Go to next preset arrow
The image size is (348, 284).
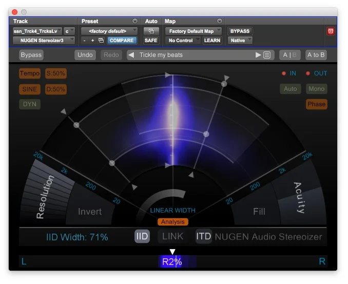point(258,55)
